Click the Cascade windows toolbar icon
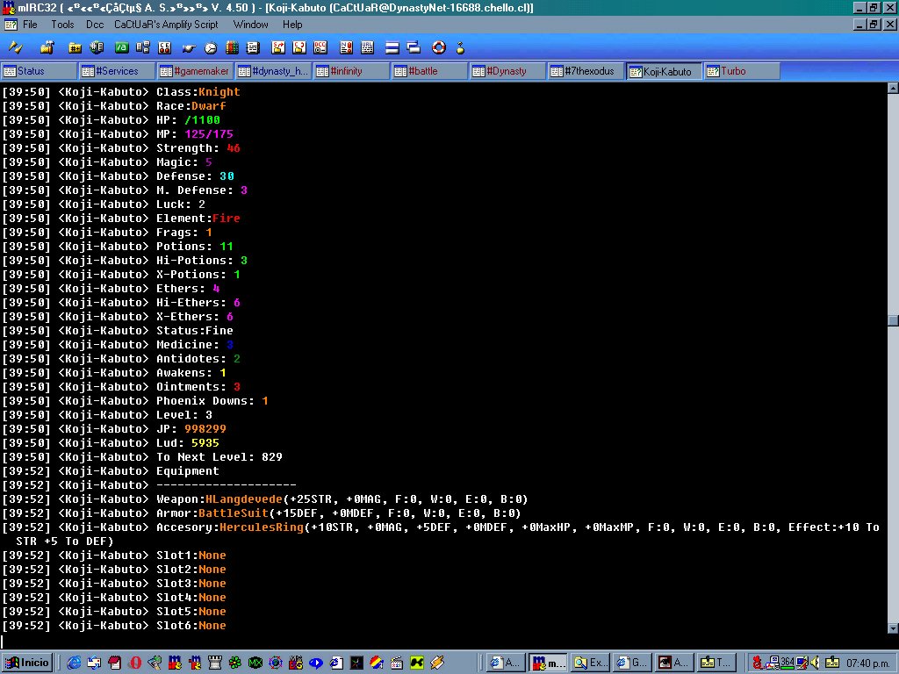The image size is (899, 674). pos(414,47)
